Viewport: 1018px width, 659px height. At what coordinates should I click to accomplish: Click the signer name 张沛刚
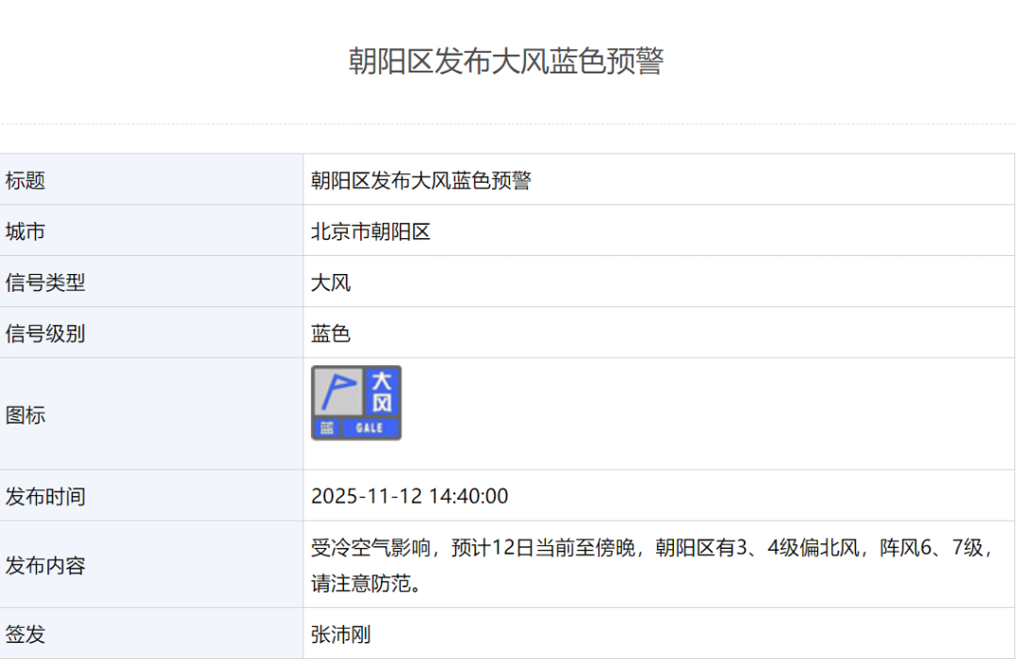tap(341, 635)
